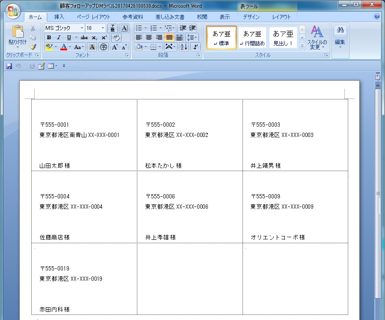The height and width of the screenshot is (320, 385).
Task: Click the Paste clipboard icon
Action: click(18, 31)
